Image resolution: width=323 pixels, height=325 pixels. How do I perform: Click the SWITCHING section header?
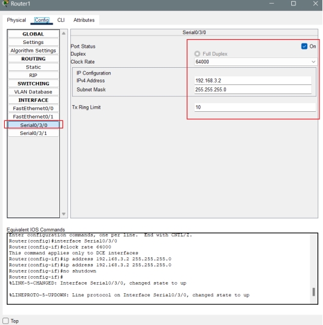pos(33,84)
